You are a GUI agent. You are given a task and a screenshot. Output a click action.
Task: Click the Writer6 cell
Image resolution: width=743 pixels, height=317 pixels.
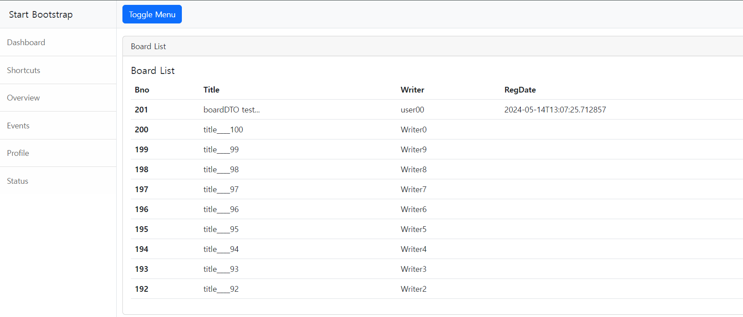click(414, 209)
